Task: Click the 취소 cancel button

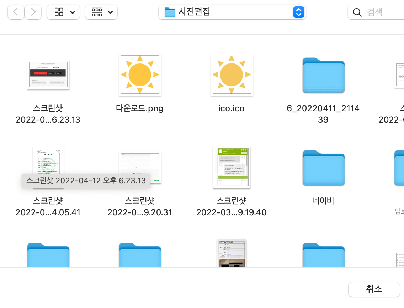Action: [374, 289]
